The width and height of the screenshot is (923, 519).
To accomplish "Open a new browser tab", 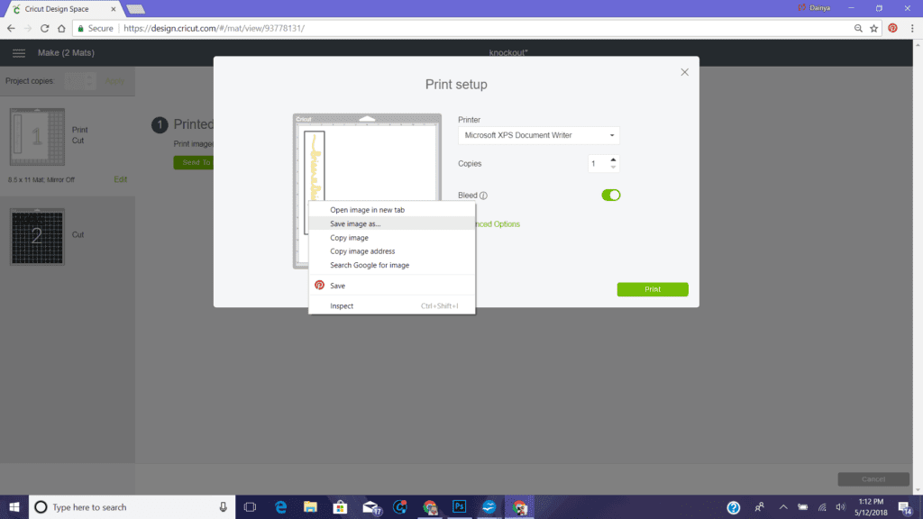I will (x=135, y=9).
